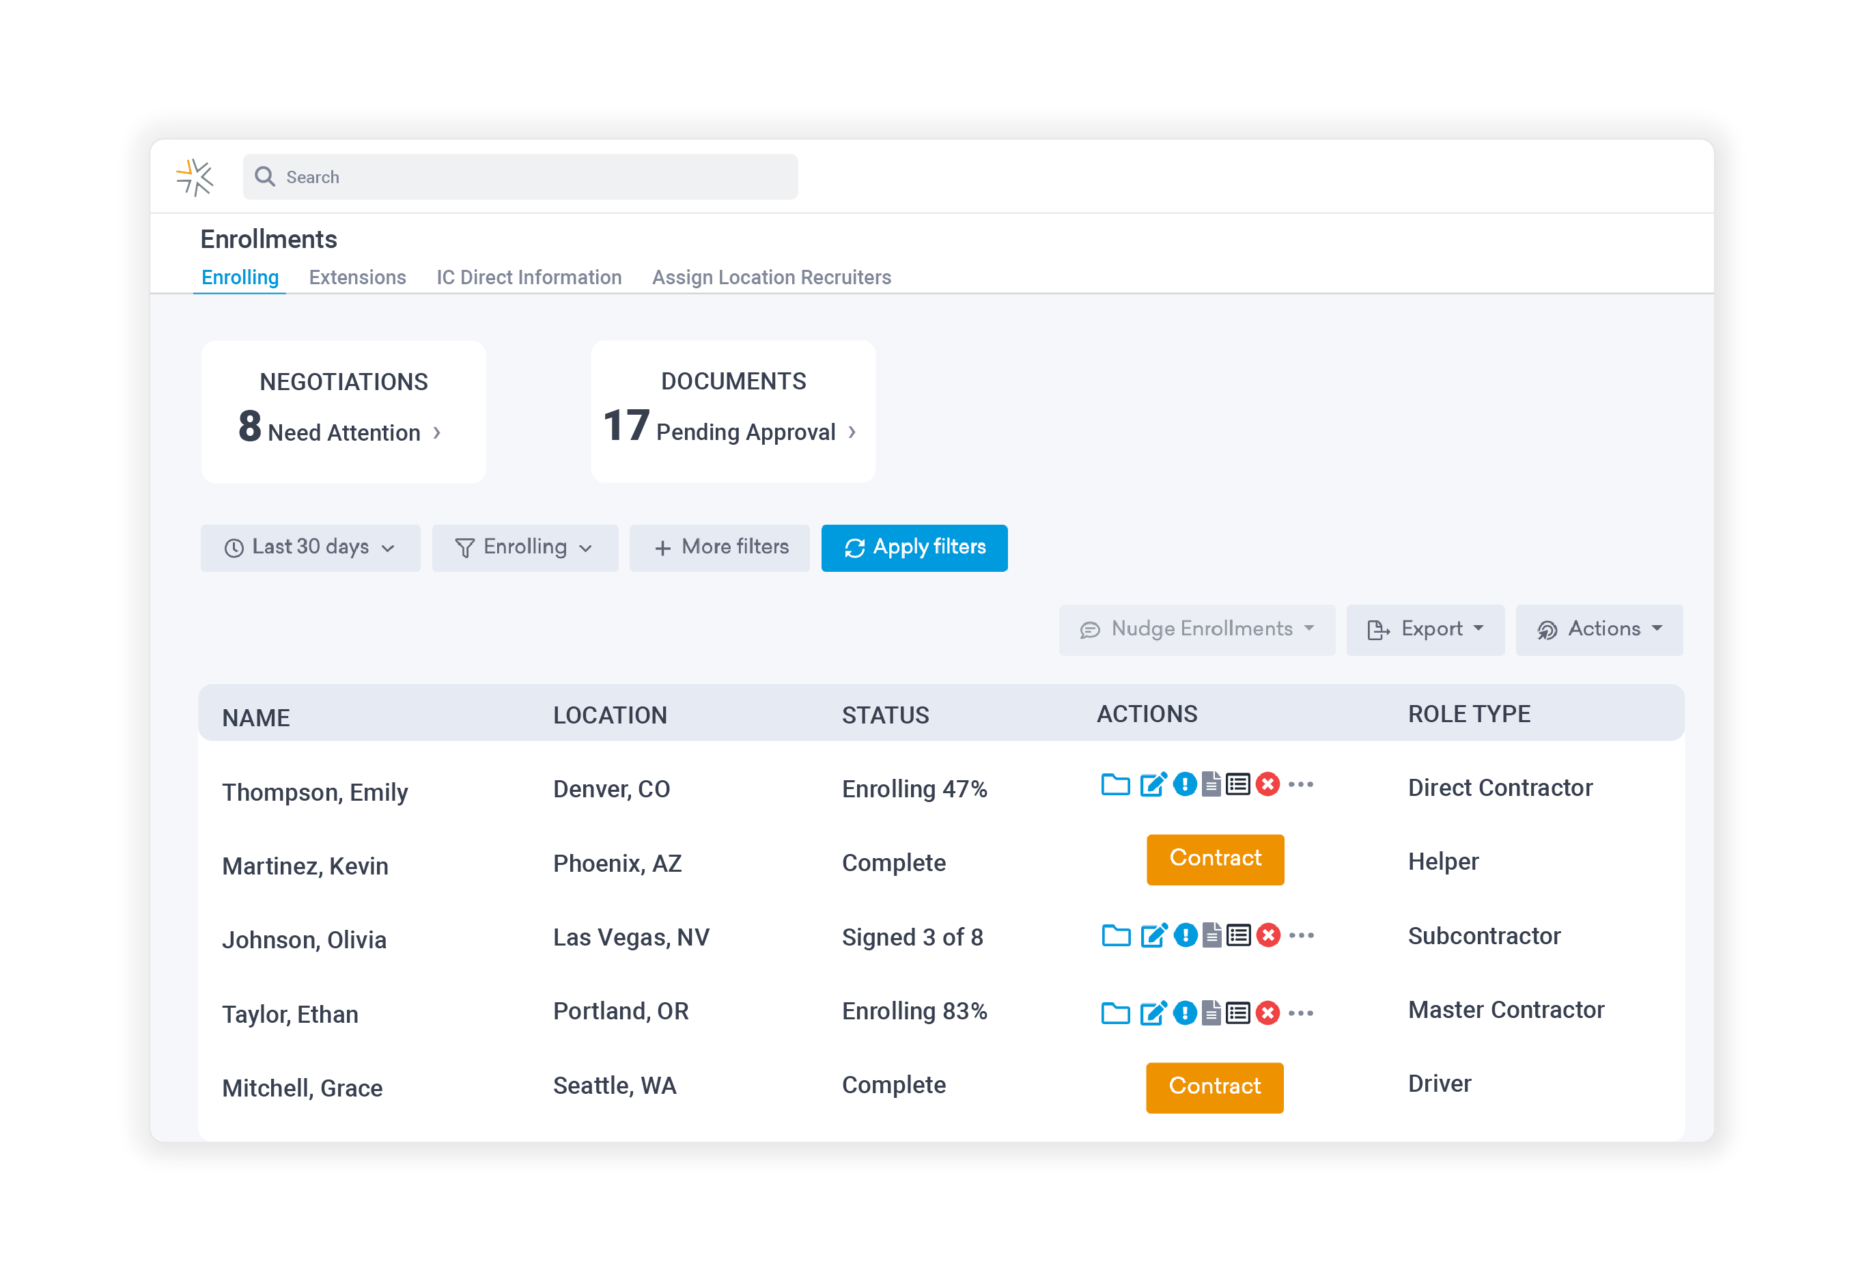This screenshot has width=1850, height=1281.
Task: Click the edit pencil icon for Johnson, Olivia
Action: click(x=1153, y=935)
